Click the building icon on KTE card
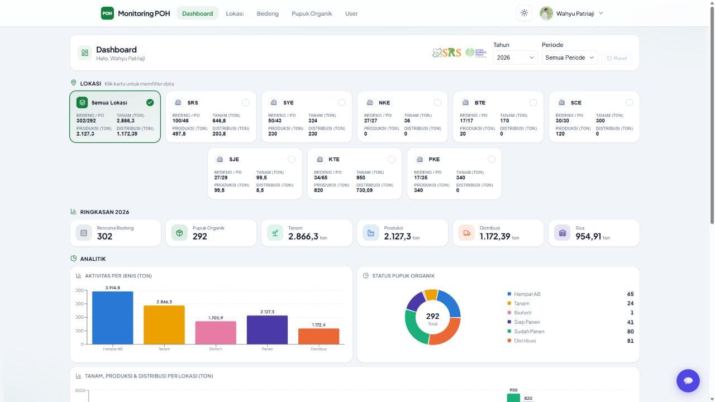The width and height of the screenshot is (715, 402). (x=320, y=159)
